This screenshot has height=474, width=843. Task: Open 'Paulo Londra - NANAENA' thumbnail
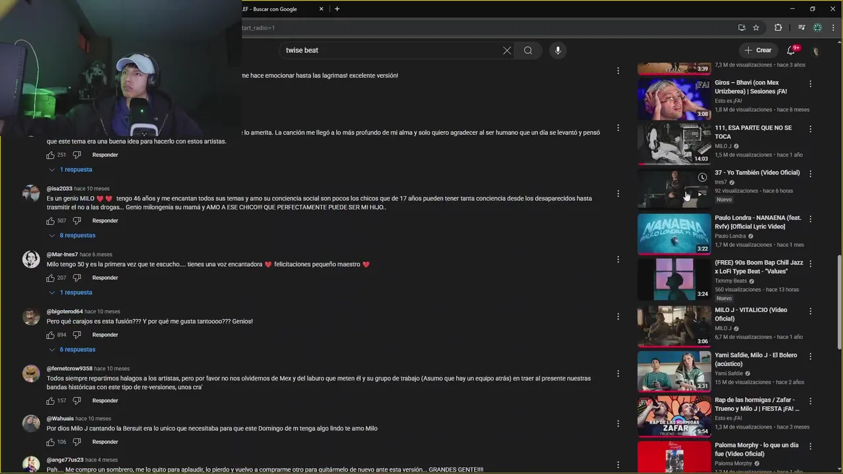674,234
